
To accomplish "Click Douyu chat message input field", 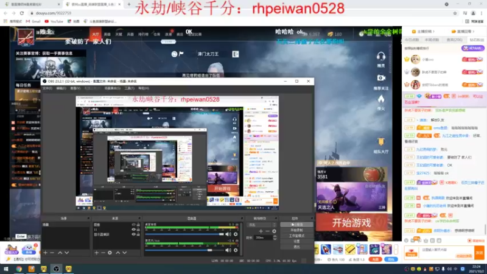I will coord(446,252).
